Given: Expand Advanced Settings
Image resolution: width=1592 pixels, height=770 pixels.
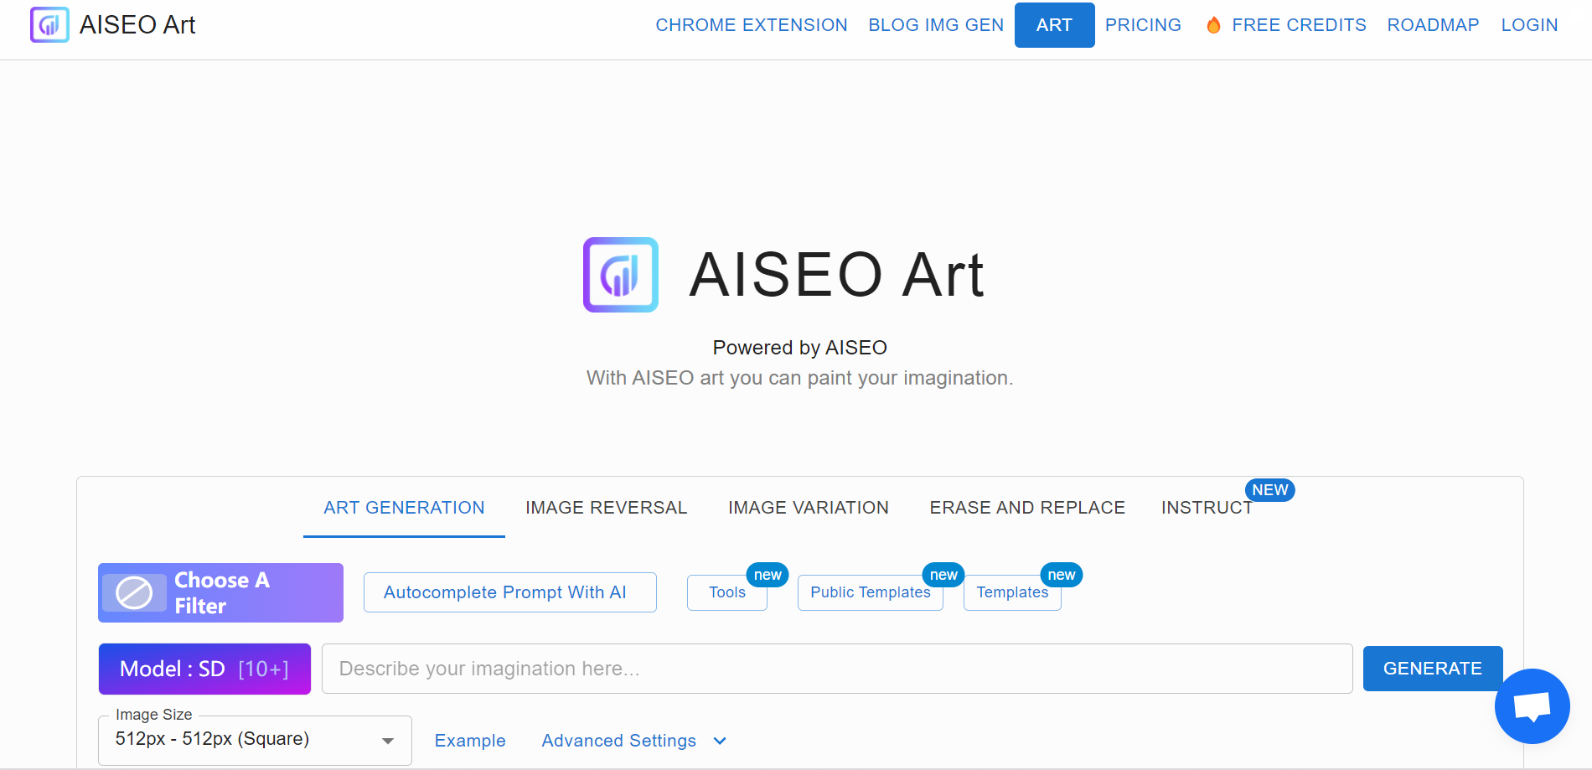Looking at the screenshot, I should click(633, 741).
